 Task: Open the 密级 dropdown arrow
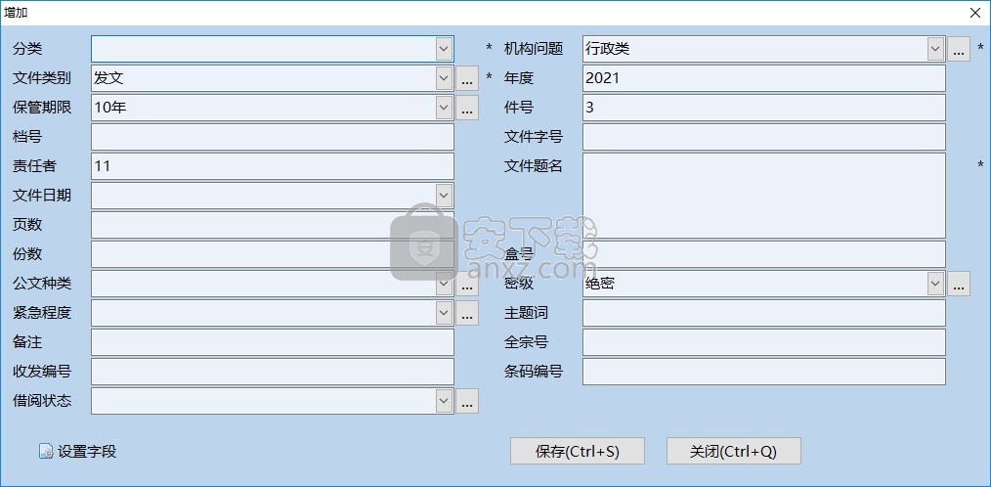[935, 284]
